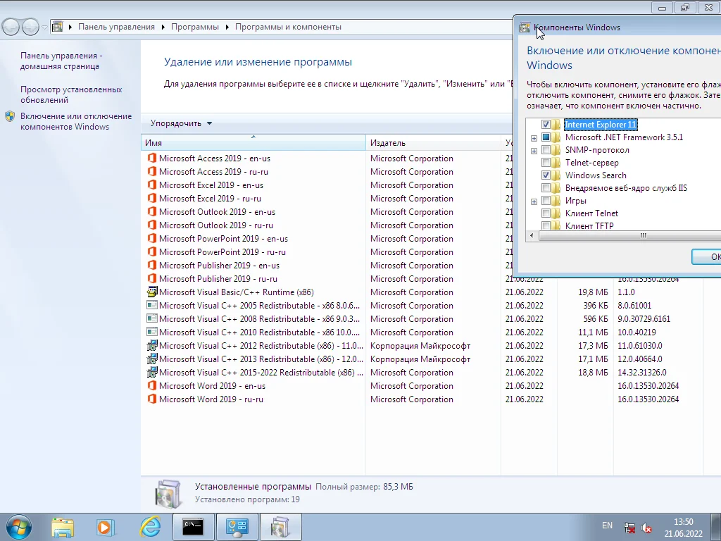Select the Microsoft Outlook 2019 - ru-ru row

click(327, 225)
